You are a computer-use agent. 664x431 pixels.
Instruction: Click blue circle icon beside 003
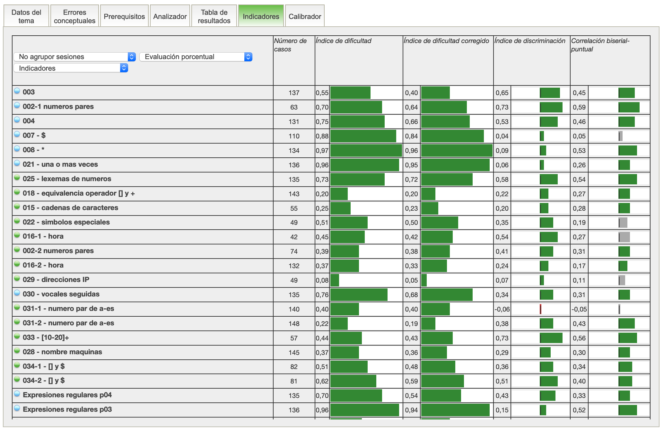[x=17, y=91]
